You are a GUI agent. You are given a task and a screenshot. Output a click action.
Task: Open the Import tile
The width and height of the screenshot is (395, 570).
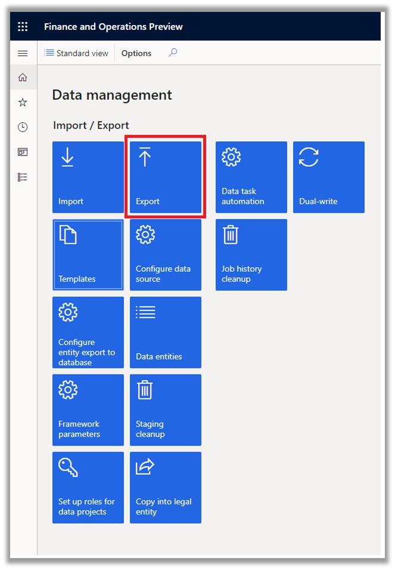88,177
